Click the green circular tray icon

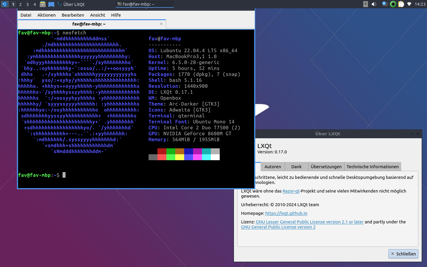click(x=393, y=4)
